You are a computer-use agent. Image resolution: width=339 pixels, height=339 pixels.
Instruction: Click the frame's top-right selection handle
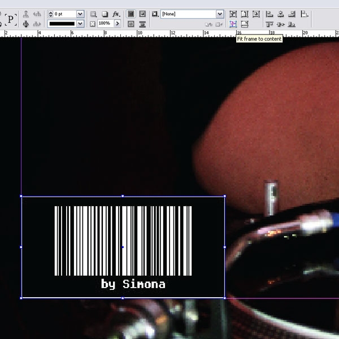point(225,196)
